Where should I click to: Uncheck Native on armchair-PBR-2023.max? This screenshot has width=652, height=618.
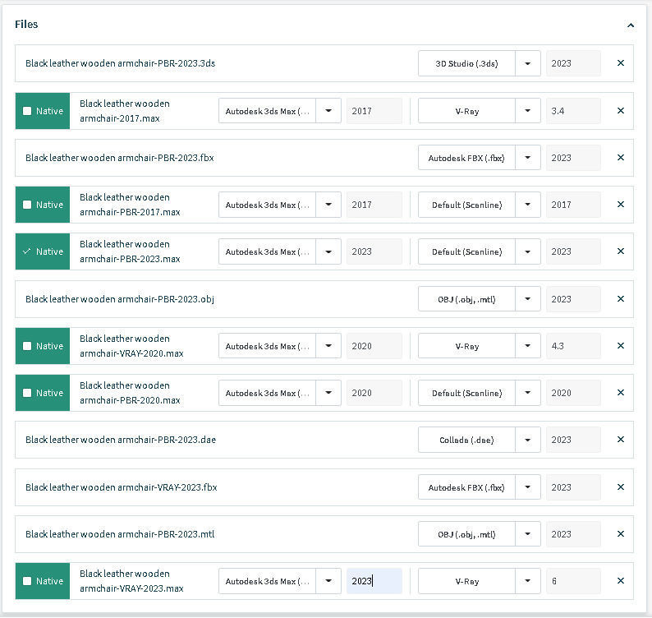point(27,252)
